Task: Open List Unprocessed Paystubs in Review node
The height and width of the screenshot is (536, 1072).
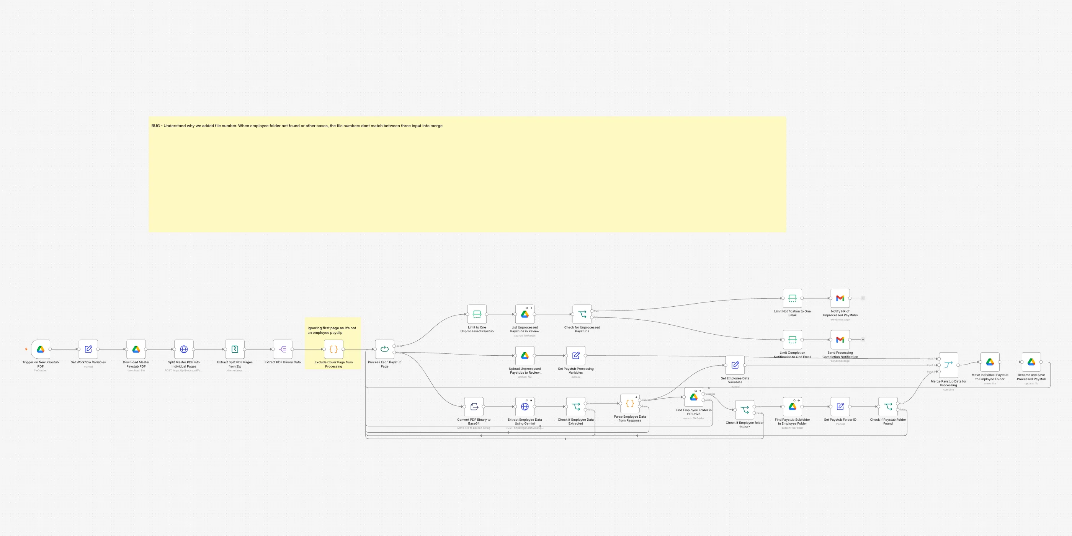Action: coord(525,314)
